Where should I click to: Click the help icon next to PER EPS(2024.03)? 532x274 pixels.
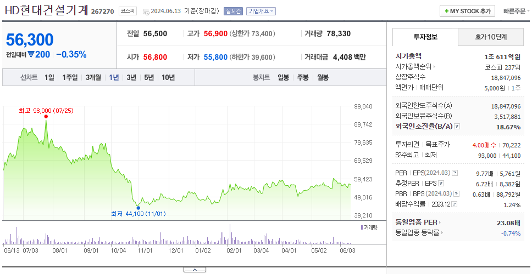pos(455,173)
